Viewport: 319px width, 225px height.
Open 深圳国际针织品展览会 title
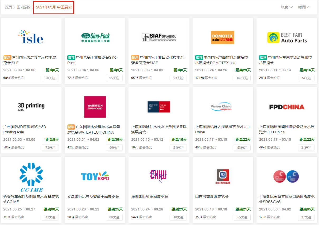coord(150,196)
